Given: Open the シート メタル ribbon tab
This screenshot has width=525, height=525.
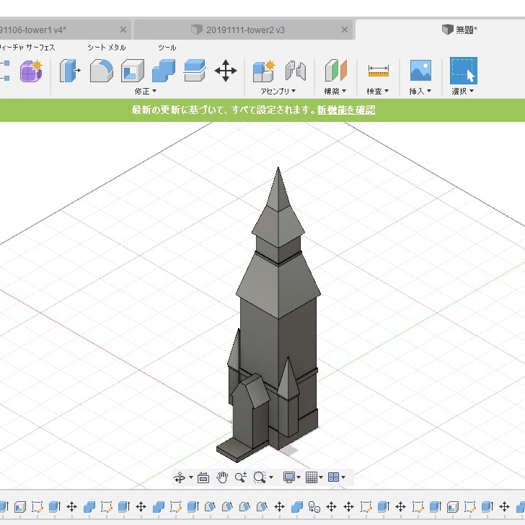Looking at the screenshot, I should pos(107,48).
